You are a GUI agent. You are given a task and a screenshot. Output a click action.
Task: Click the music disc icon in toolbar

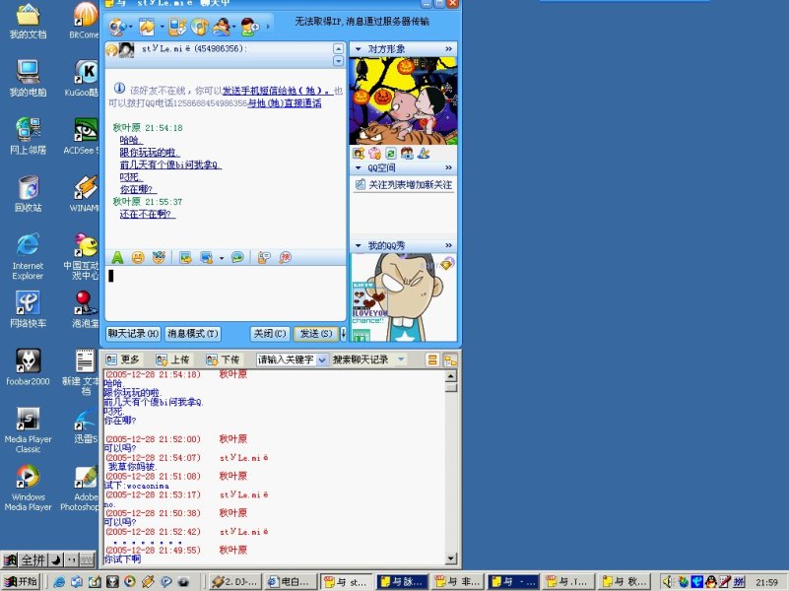click(x=199, y=27)
